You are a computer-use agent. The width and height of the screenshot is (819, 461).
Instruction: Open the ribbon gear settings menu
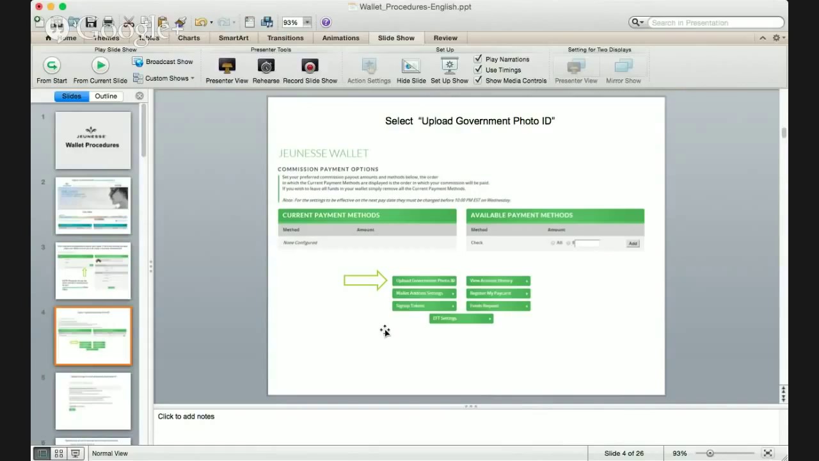pyautogui.click(x=777, y=38)
